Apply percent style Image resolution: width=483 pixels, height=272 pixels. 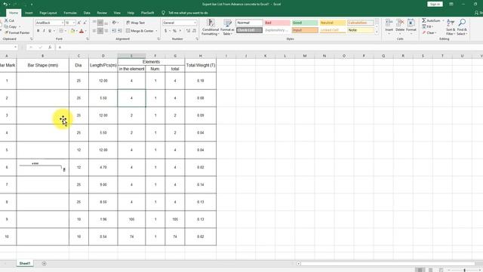[x=174, y=31]
